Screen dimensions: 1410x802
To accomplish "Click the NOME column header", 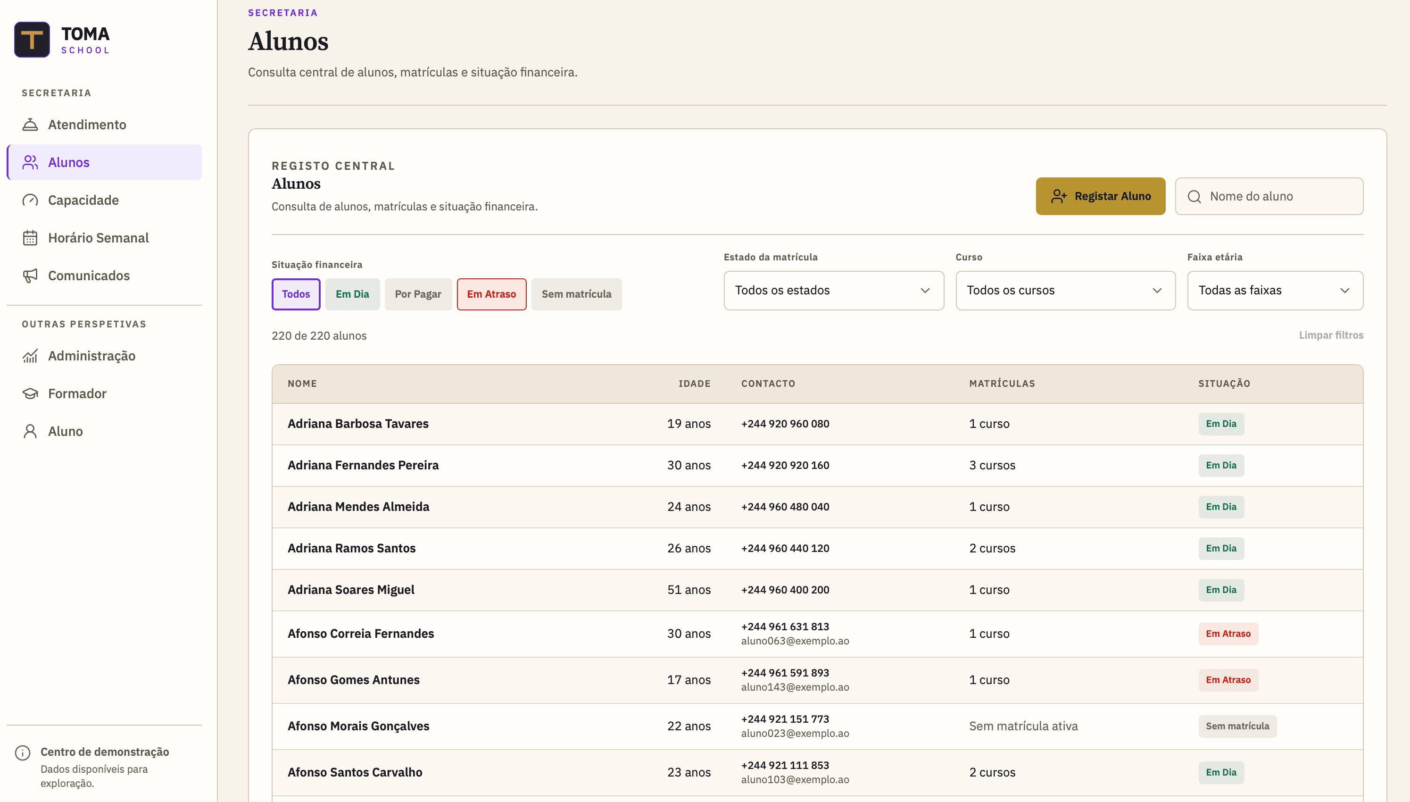I will 302,384.
